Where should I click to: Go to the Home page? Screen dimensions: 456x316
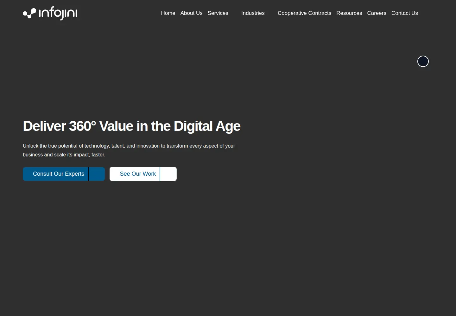tap(168, 13)
